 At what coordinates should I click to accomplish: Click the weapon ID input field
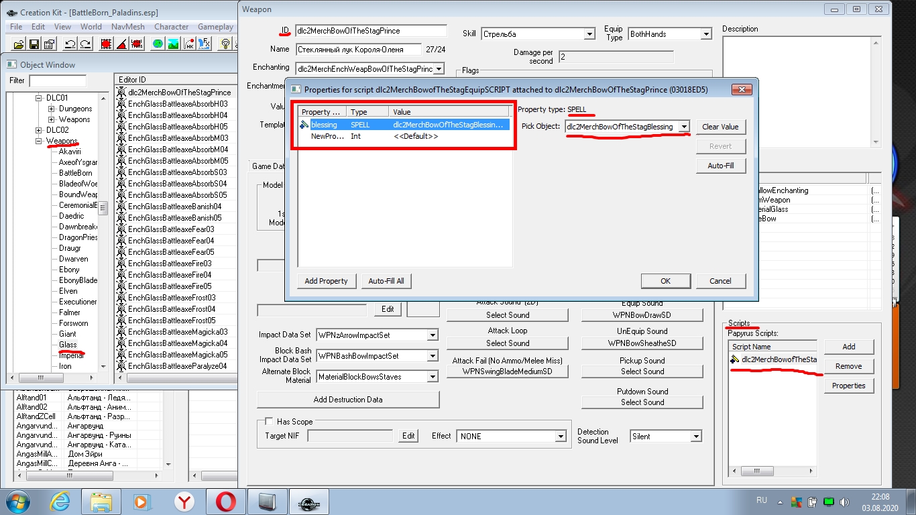click(x=370, y=31)
